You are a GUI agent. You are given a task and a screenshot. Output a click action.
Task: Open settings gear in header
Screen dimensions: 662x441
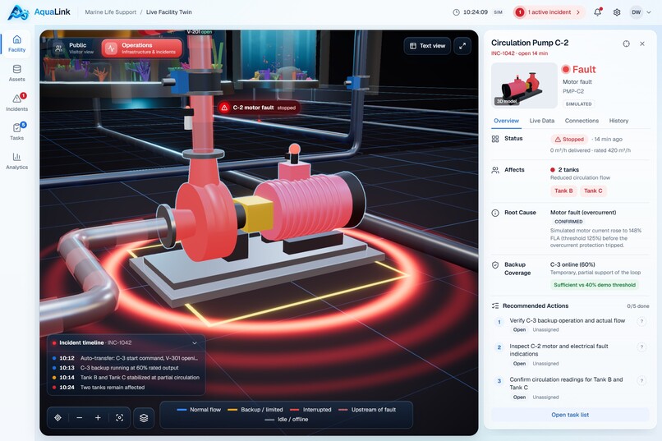[617, 12]
